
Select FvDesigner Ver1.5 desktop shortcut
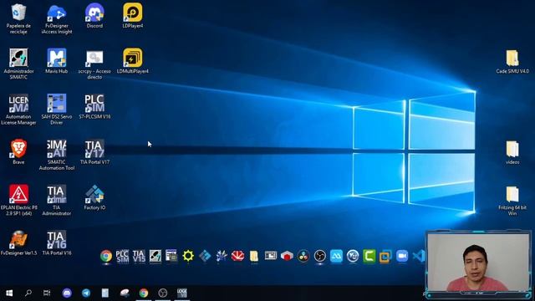pyautogui.click(x=18, y=242)
